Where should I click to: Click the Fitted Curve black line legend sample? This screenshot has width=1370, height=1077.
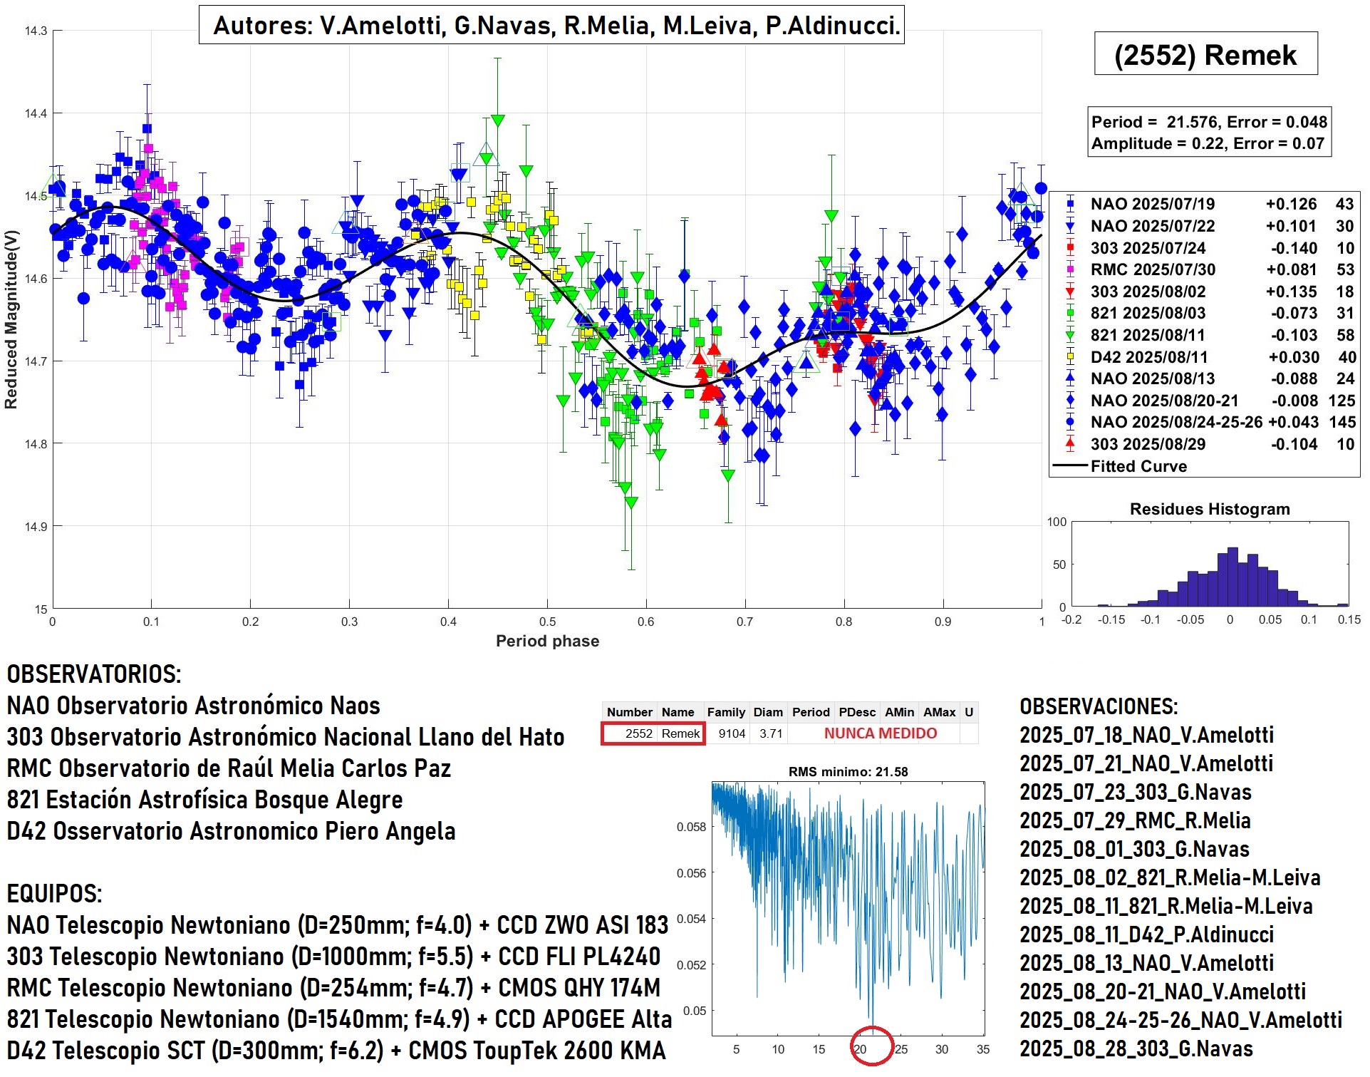pyautogui.click(x=1070, y=466)
